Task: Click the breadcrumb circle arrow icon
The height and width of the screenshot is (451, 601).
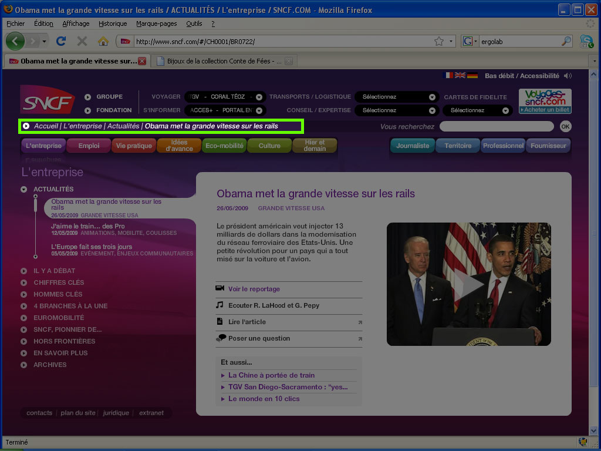Action: pos(26,126)
